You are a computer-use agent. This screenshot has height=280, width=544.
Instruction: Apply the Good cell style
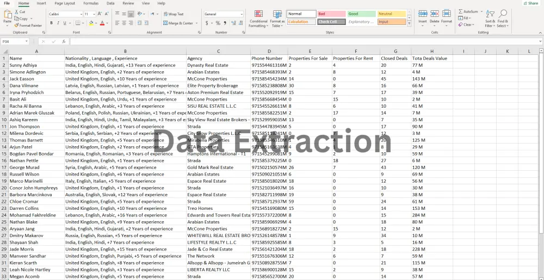tap(362, 14)
